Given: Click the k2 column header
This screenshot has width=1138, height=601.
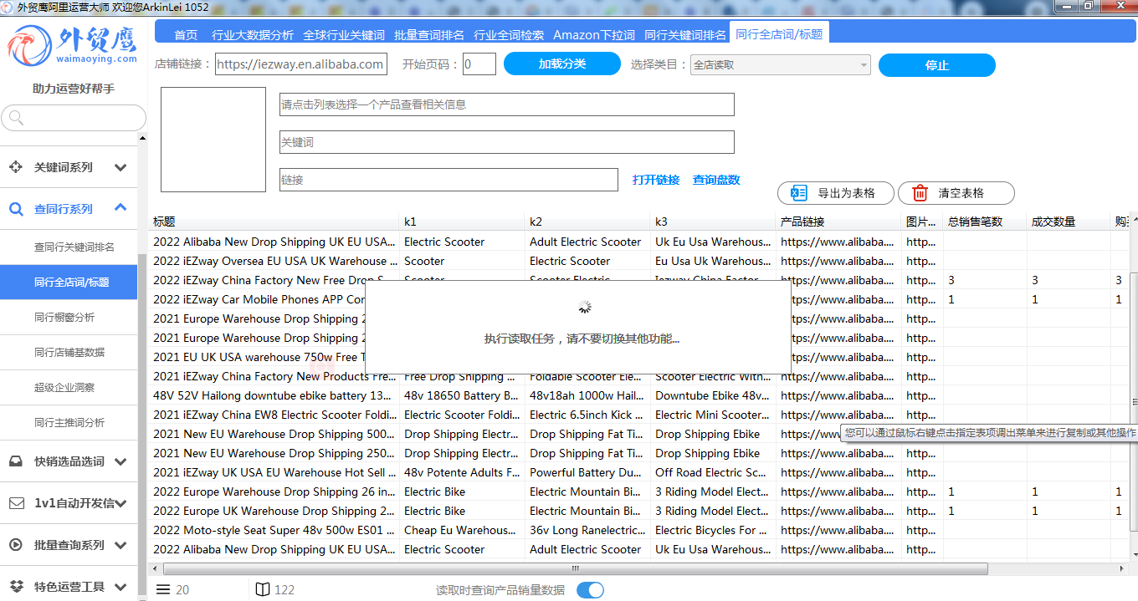Looking at the screenshot, I should pyautogui.click(x=588, y=222).
